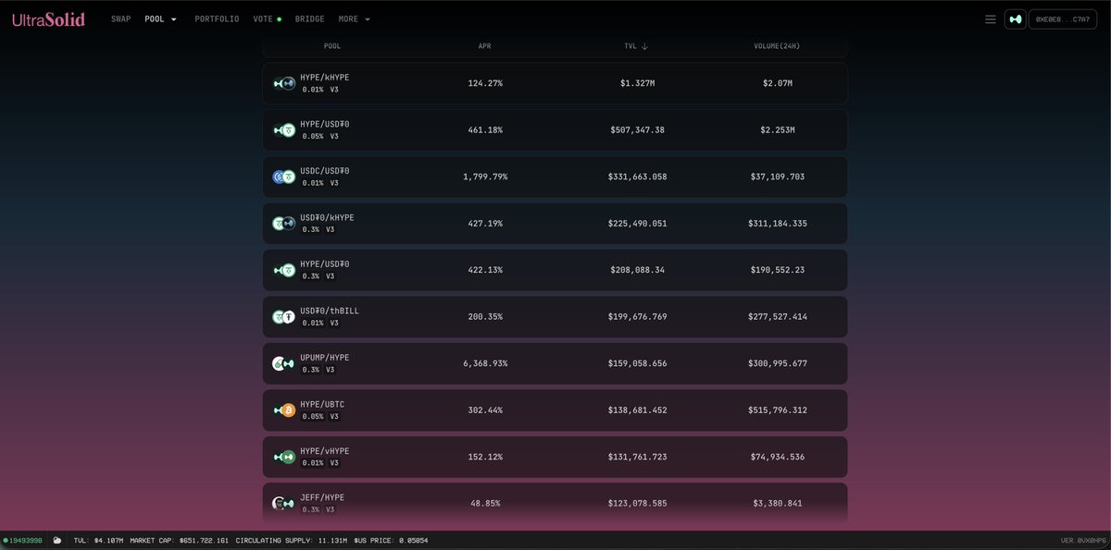Expand the POOL navigation dropdown
Screen dimensions: 1111x550
158,18
